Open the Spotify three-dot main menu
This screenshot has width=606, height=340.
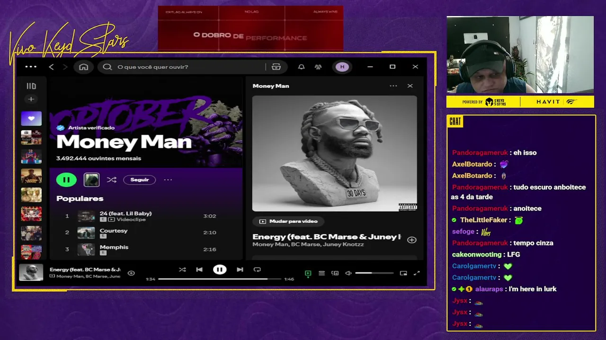pos(31,67)
